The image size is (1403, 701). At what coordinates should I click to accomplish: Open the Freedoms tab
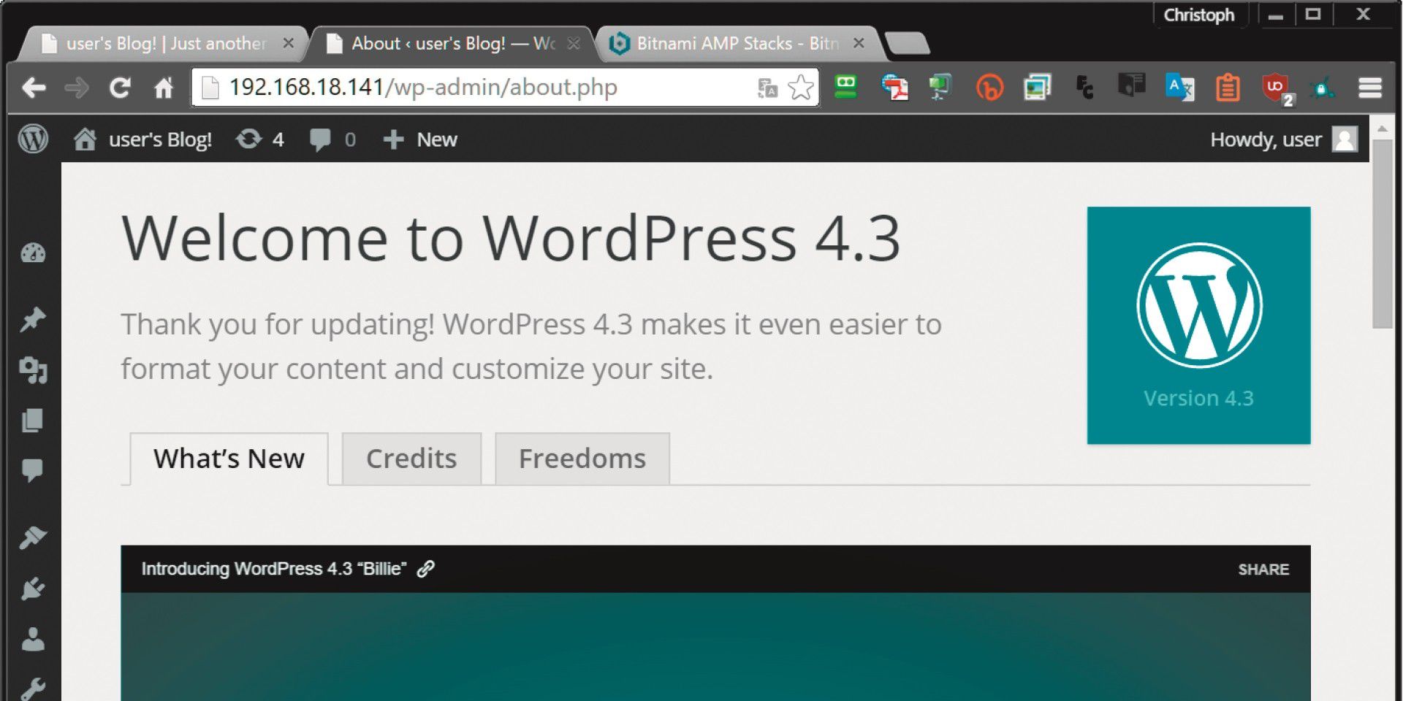coord(582,459)
